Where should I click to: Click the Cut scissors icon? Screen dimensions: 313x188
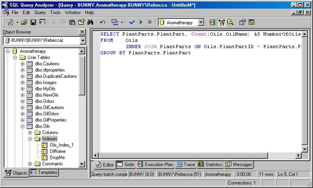[55, 22]
